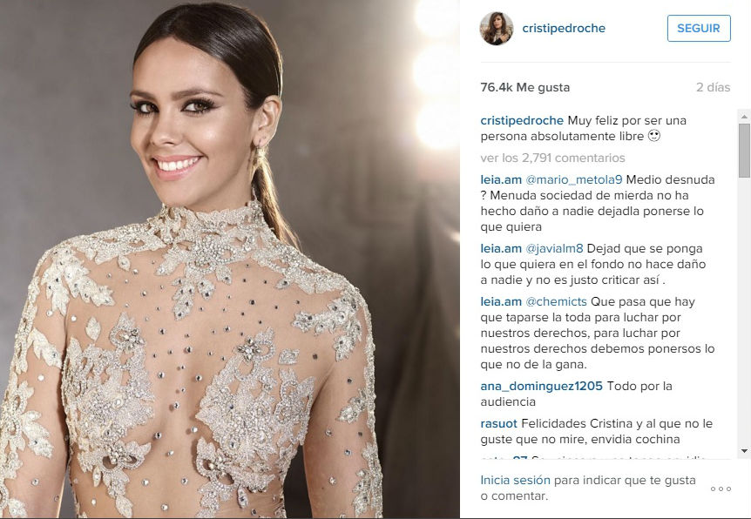Image resolution: width=751 pixels, height=519 pixels.
Task: Open cristipedroche username link in header
Action: tap(564, 28)
